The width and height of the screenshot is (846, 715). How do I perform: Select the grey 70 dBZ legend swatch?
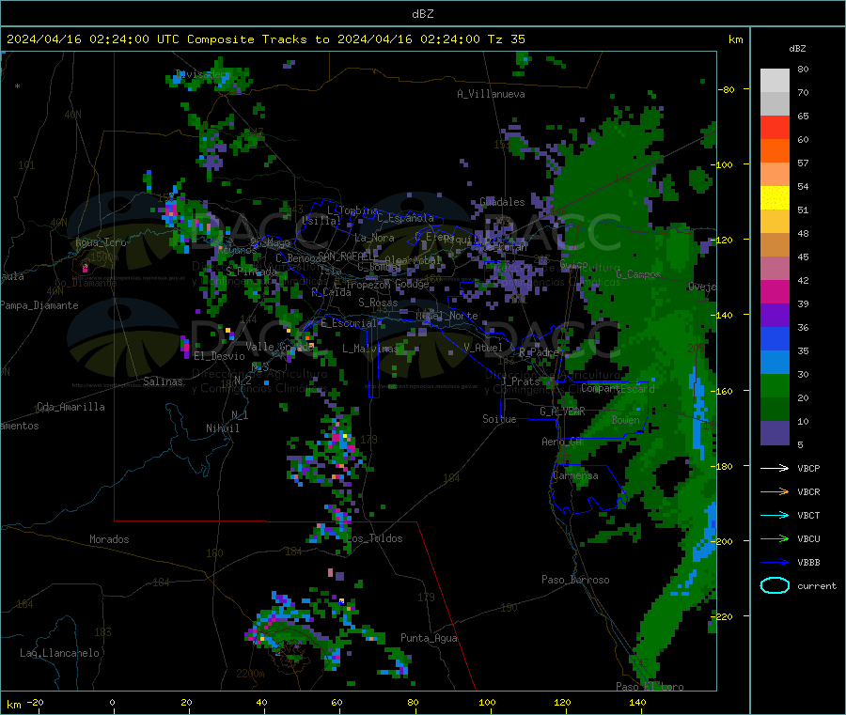click(x=775, y=104)
